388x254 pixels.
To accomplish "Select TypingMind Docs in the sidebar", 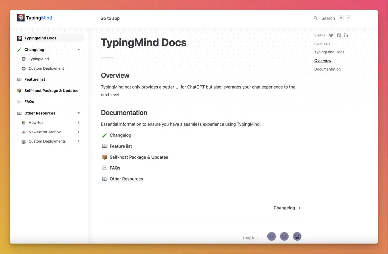I will pyautogui.click(x=49, y=38).
